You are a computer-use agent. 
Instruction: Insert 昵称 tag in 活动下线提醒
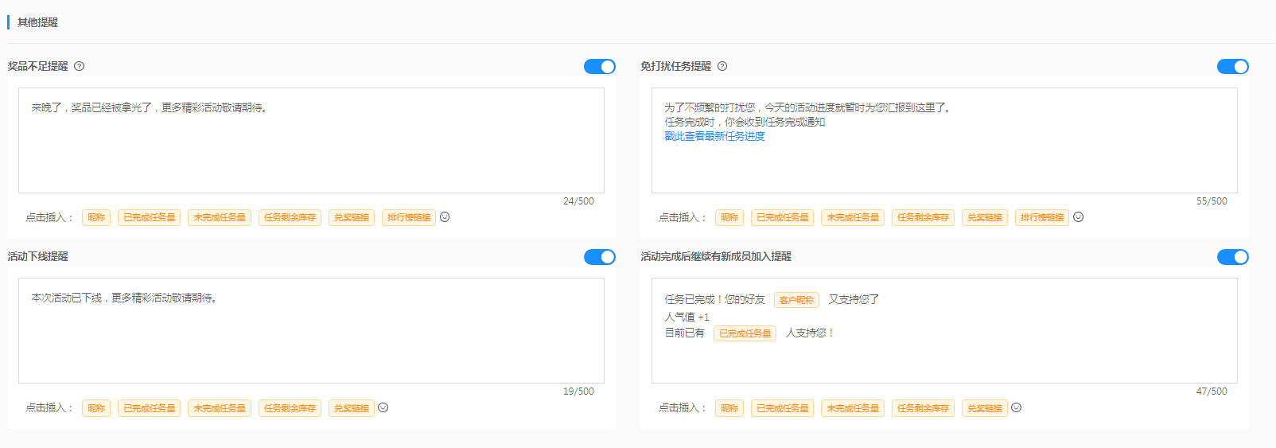[96, 408]
